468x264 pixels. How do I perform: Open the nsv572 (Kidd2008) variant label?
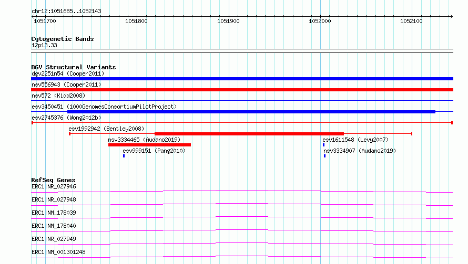[58, 96]
